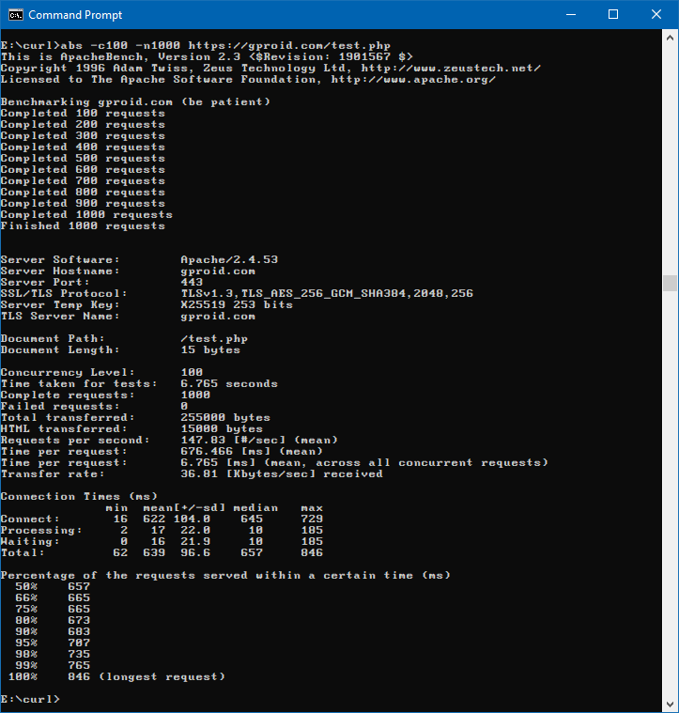
Task: Close the Command Prompt window
Action: click(656, 15)
